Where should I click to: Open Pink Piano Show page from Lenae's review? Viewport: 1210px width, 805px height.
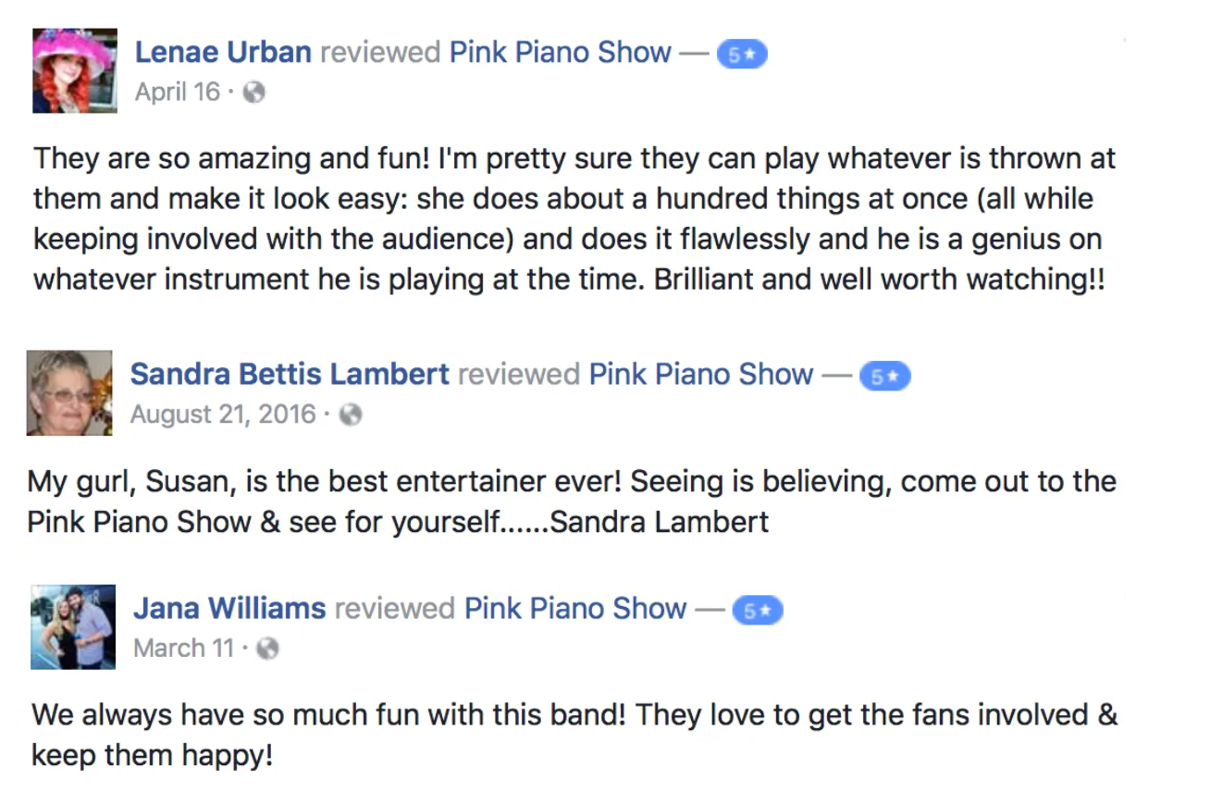560,53
